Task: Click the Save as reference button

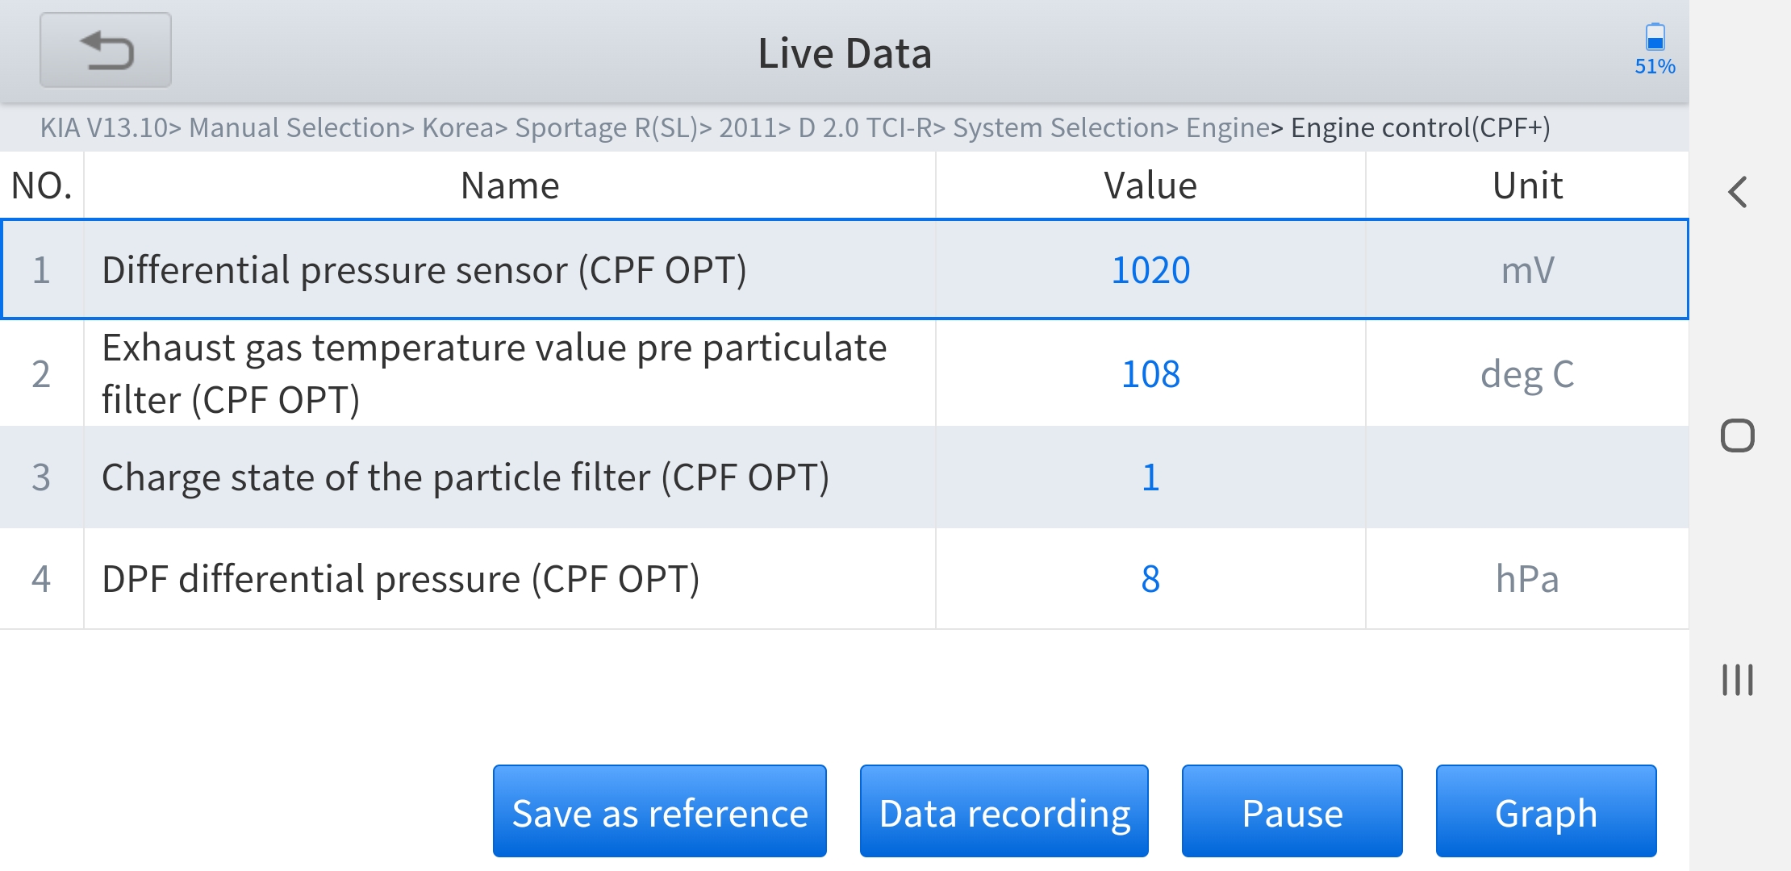Action: click(659, 811)
